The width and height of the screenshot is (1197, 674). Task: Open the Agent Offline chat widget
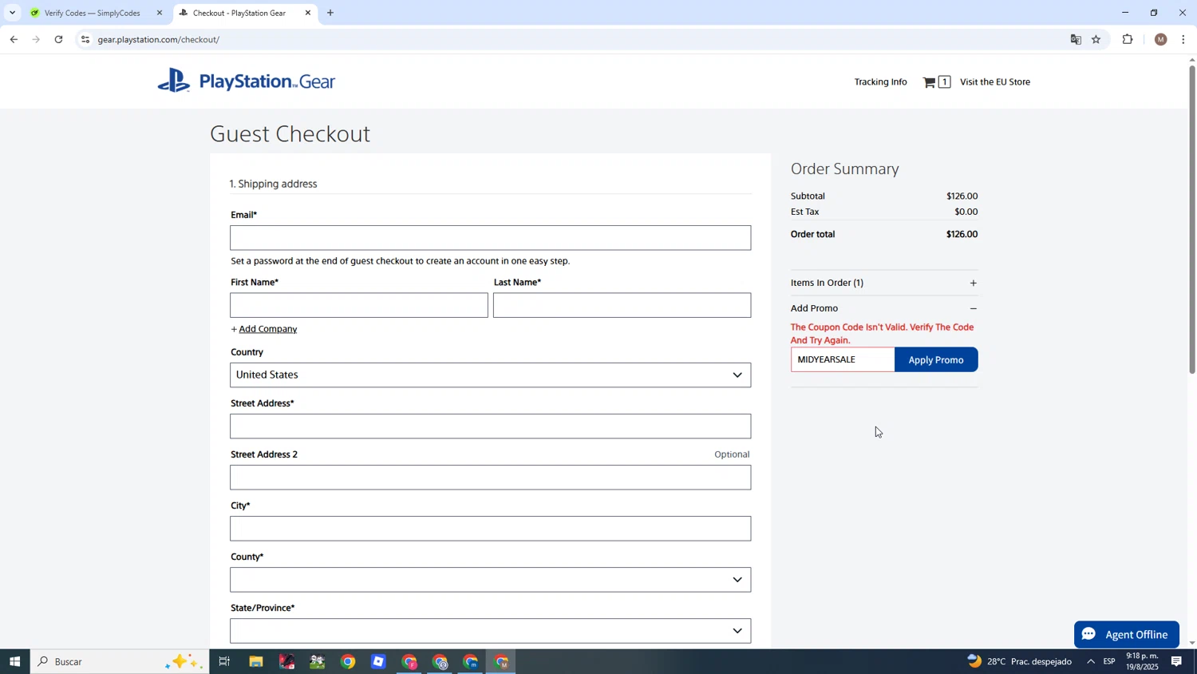point(1126,635)
